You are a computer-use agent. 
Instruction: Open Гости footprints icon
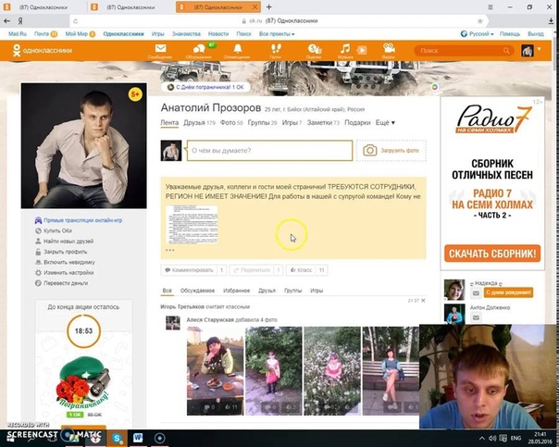point(276,48)
